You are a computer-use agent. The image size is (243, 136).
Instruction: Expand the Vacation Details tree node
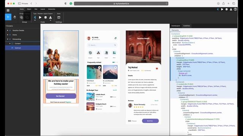click(x=8, y=30)
